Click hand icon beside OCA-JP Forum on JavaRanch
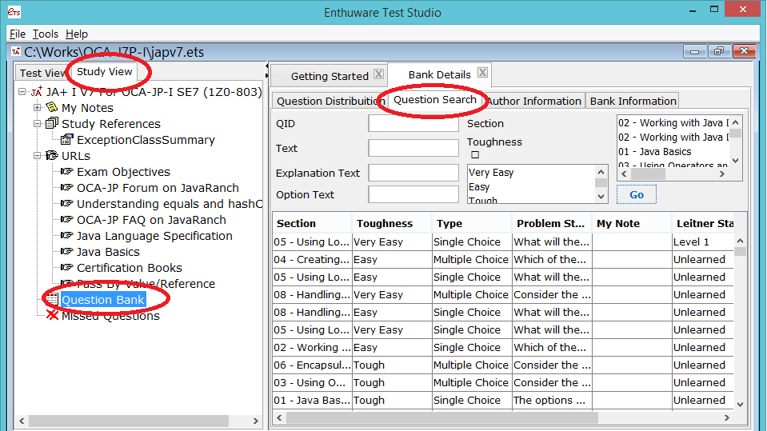The height and width of the screenshot is (431, 767). click(66, 187)
